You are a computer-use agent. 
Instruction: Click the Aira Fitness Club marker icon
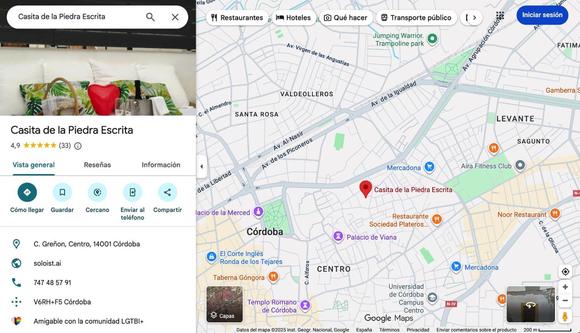point(520,165)
